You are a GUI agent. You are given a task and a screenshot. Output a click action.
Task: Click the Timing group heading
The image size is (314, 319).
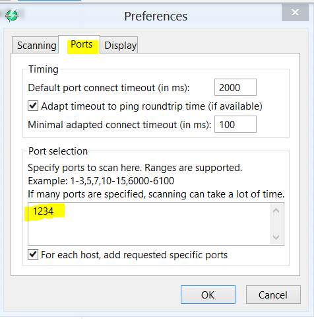[44, 69]
